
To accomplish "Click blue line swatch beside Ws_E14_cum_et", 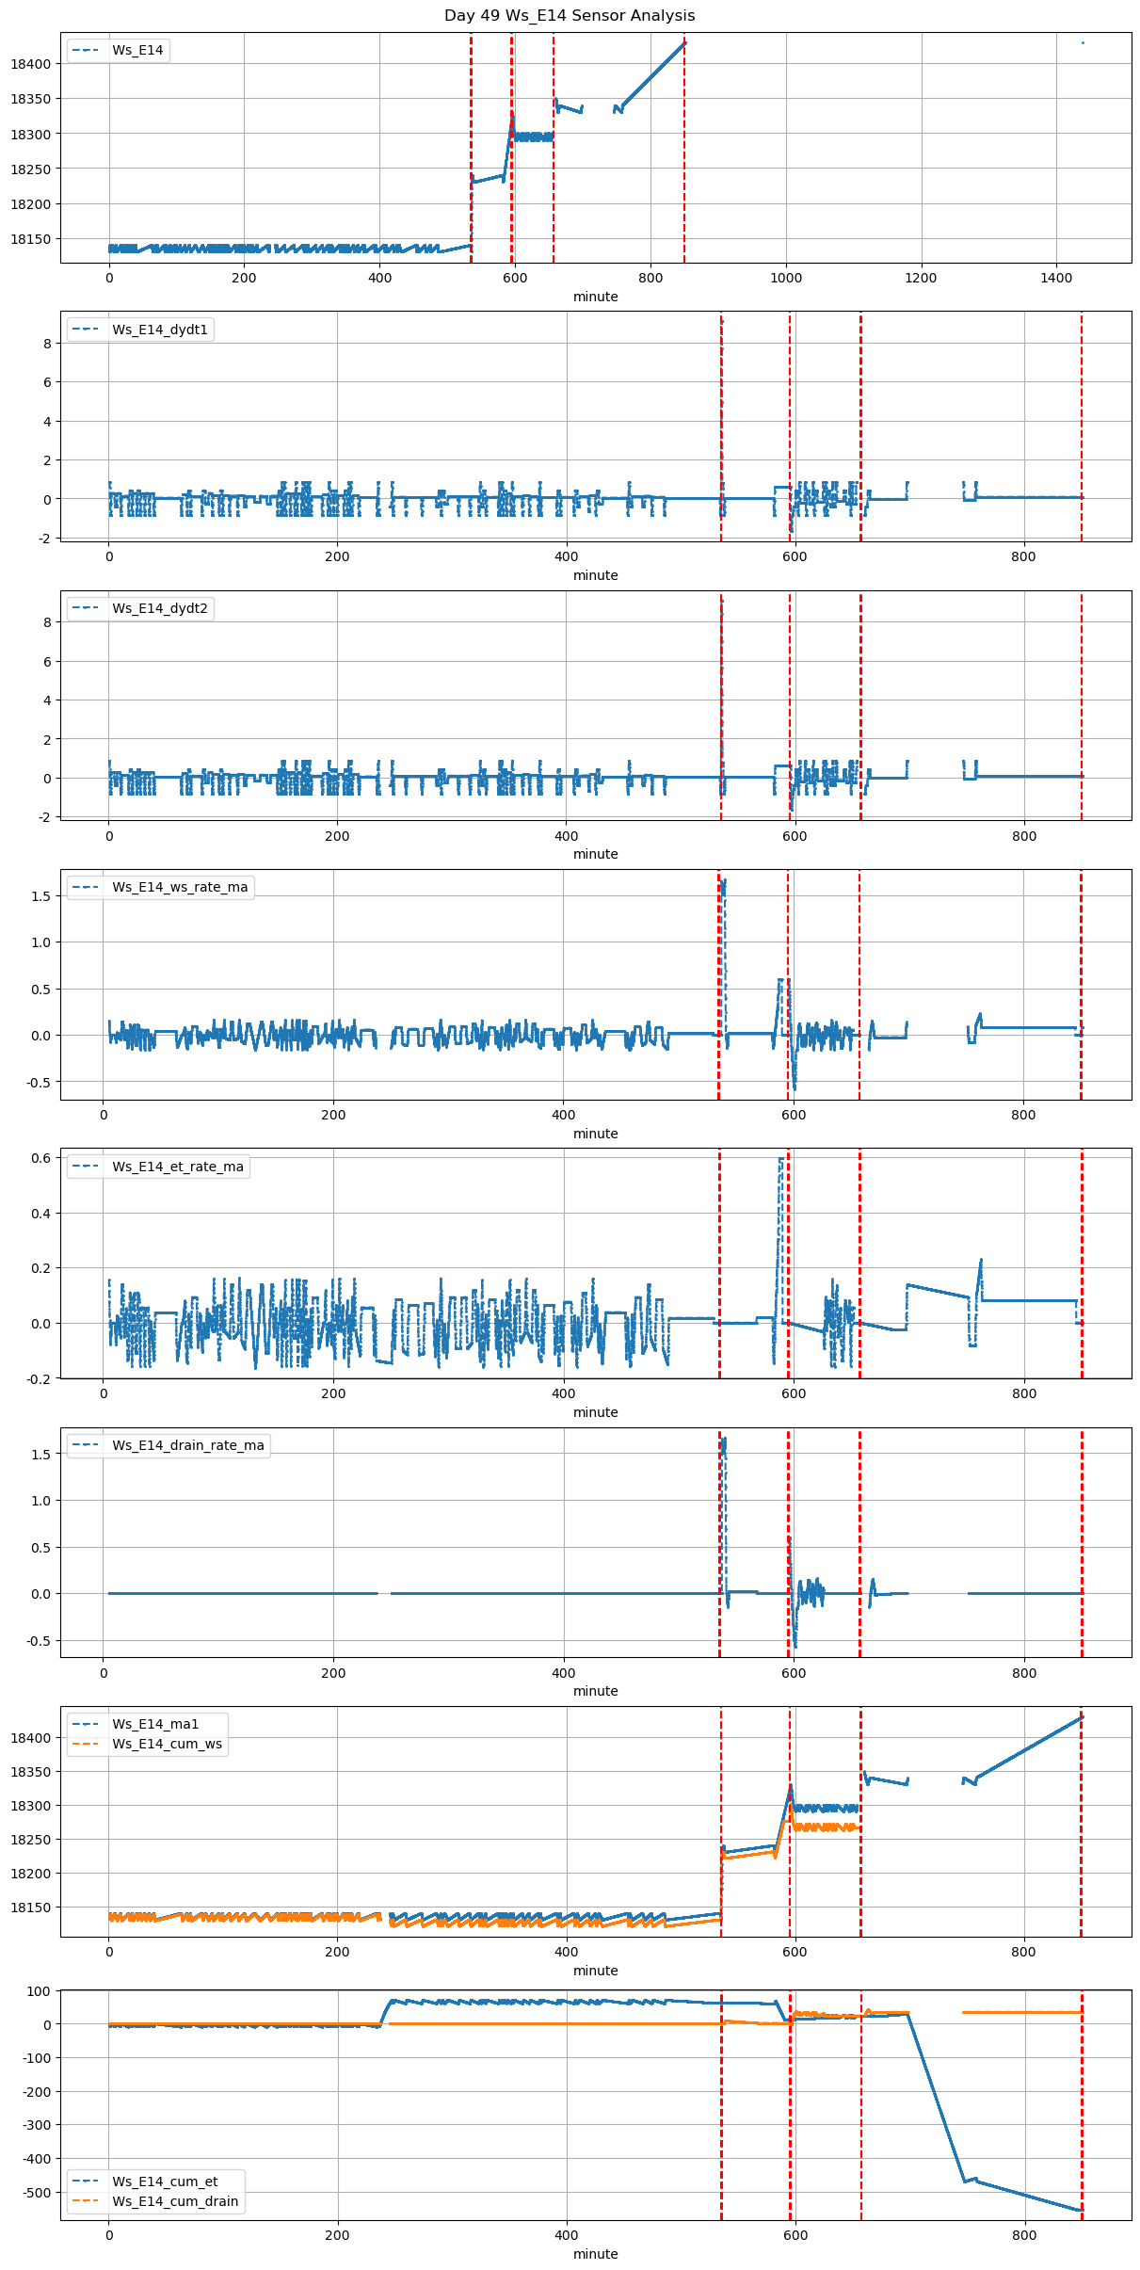I will pos(86,2181).
